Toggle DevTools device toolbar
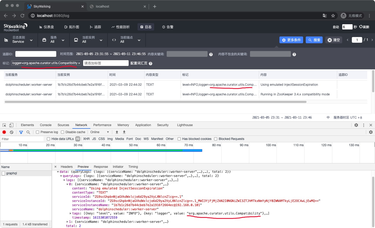 (11, 125)
